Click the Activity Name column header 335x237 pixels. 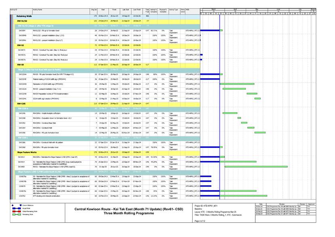(38, 9)
